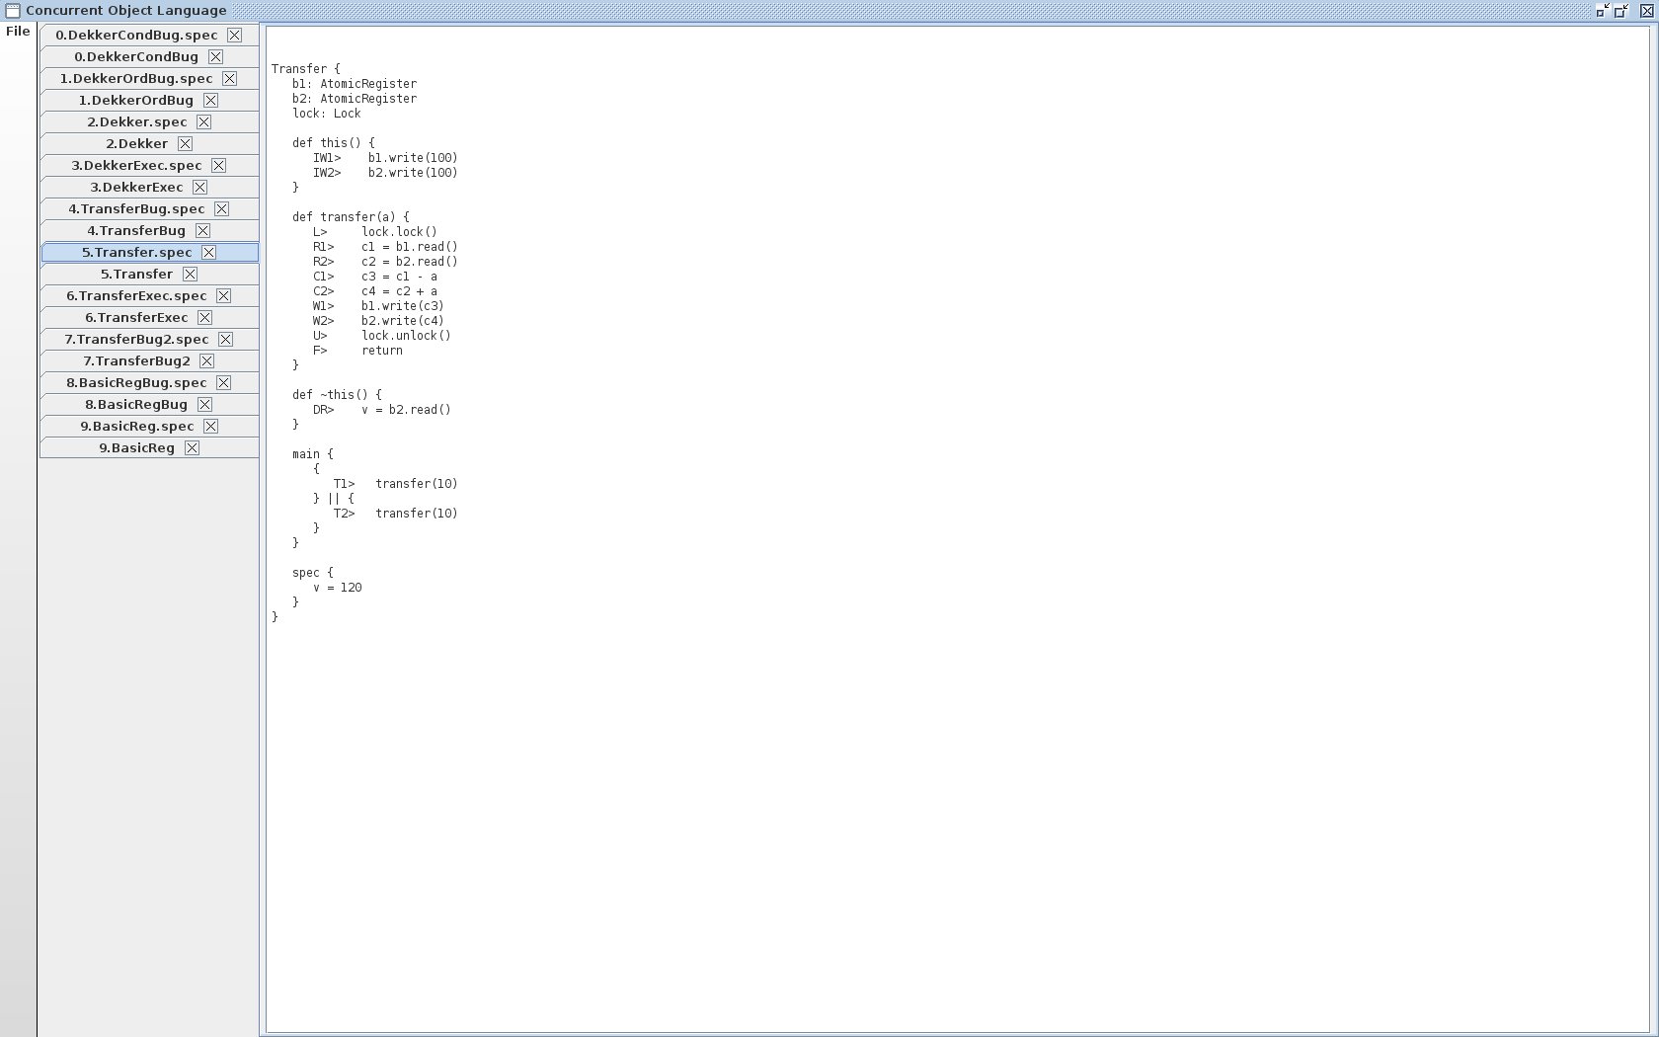Close the 3.DekkerExec tab
The height and width of the screenshot is (1037, 1659).
pyautogui.click(x=199, y=187)
